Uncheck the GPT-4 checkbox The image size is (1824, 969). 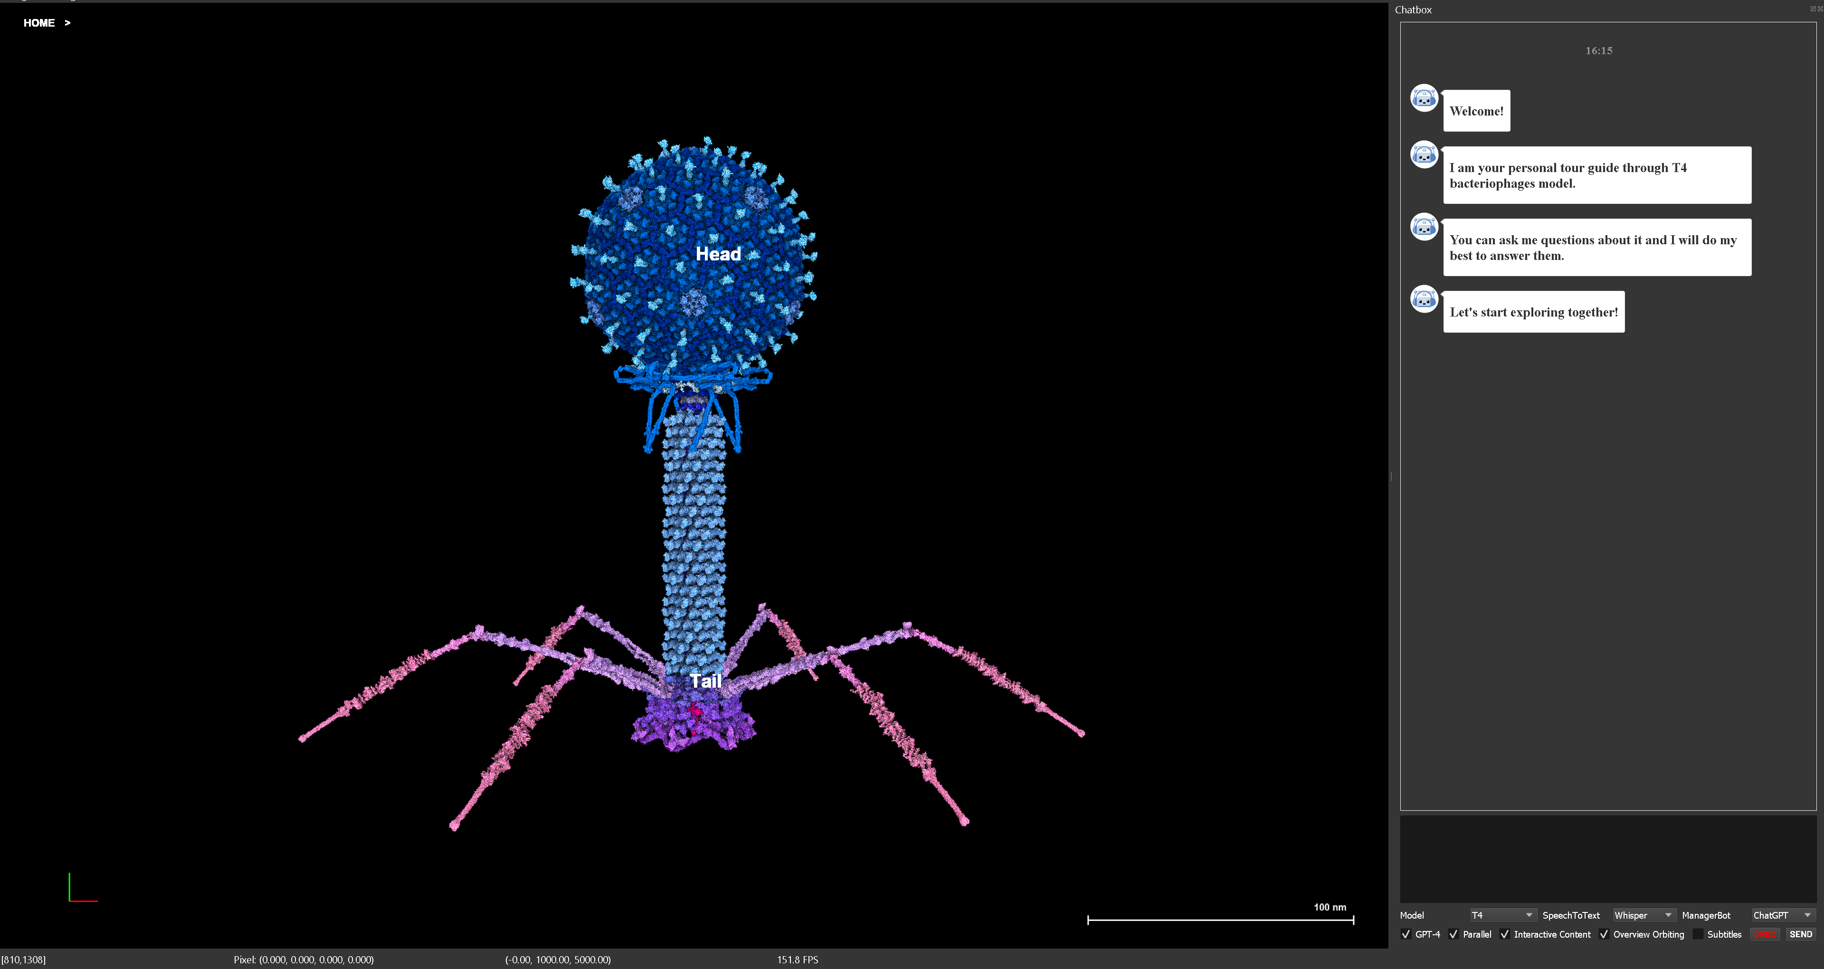point(1406,934)
